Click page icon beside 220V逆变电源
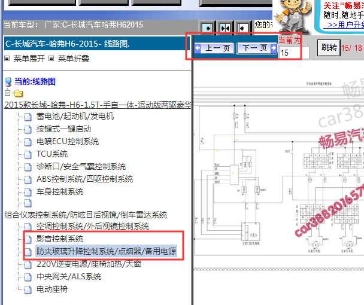The image size is (364, 305). (x=28, y=264)
